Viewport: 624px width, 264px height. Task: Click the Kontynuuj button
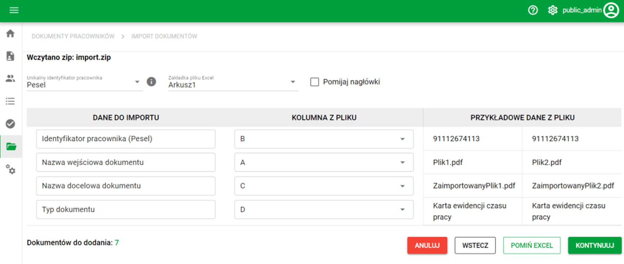pos(594,246)
